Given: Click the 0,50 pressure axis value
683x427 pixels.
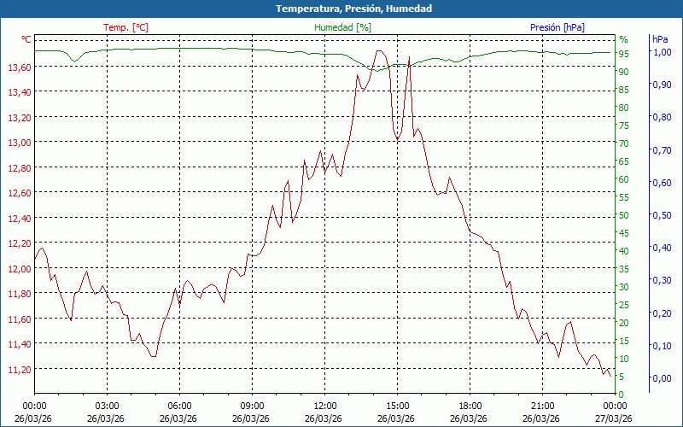Looking at the screenshot, I should coord(661,215).
